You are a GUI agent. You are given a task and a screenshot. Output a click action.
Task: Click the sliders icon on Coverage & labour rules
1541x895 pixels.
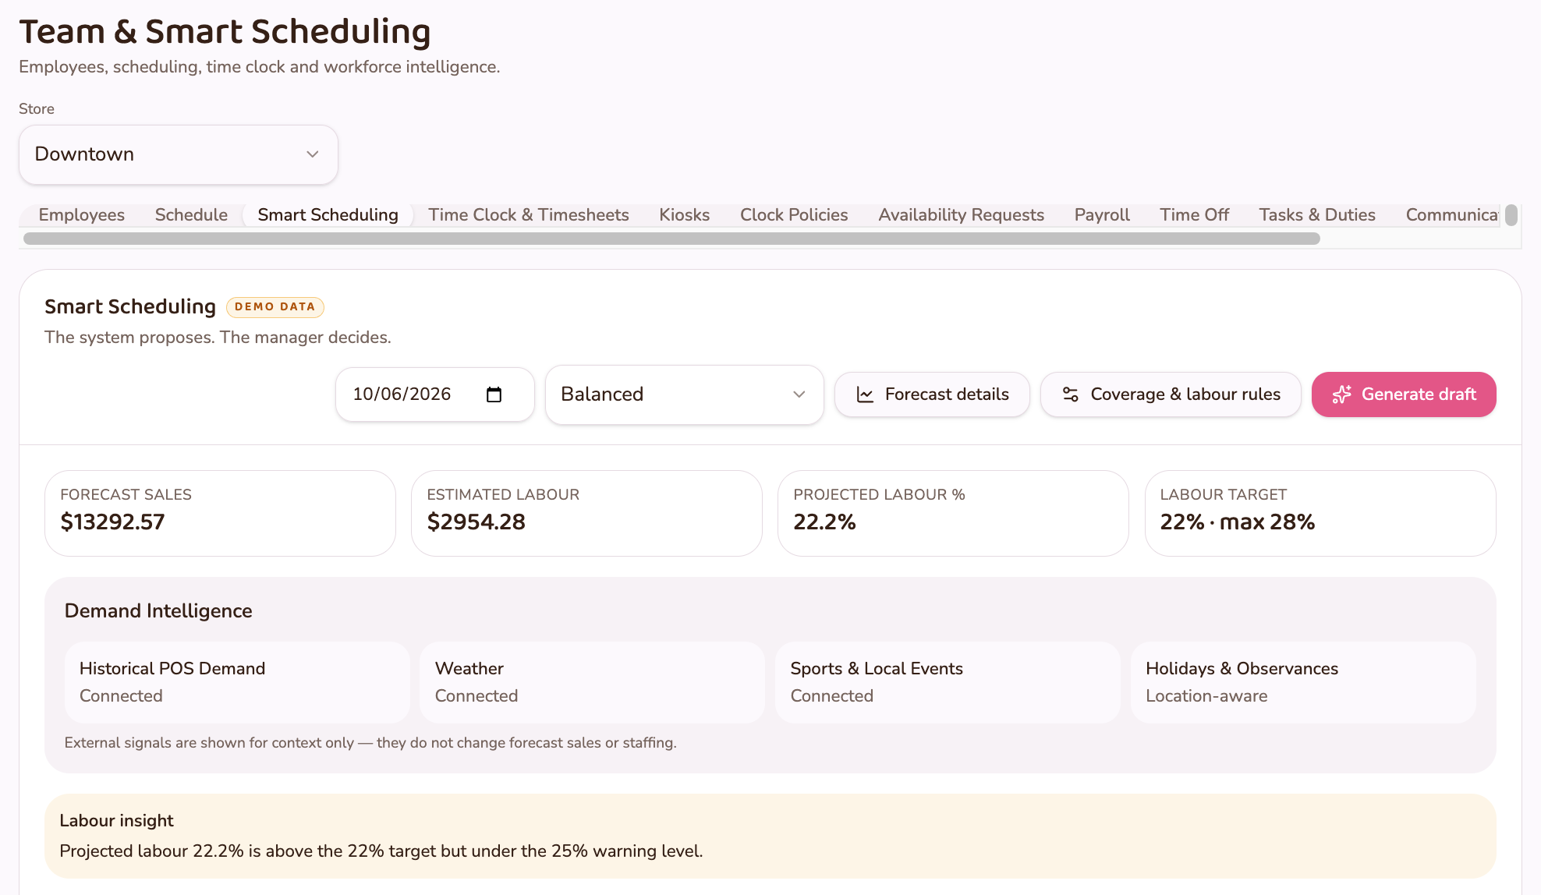[1071, 394]
